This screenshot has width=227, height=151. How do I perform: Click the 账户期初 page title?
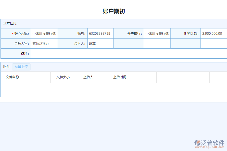[x=113, y=11]
